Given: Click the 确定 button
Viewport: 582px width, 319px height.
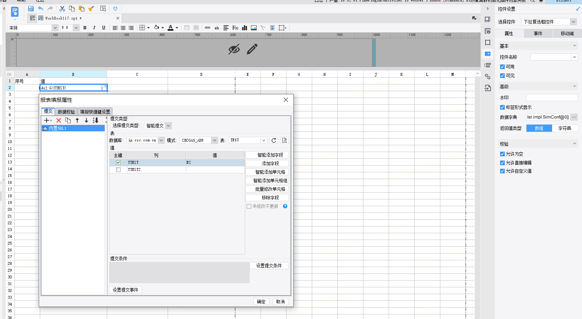Looking at the screenshot, I should pos(261,302).
